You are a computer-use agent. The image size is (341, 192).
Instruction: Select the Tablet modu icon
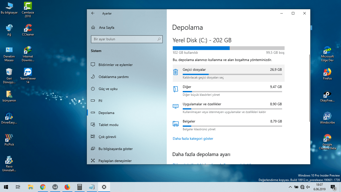(93, 125)
